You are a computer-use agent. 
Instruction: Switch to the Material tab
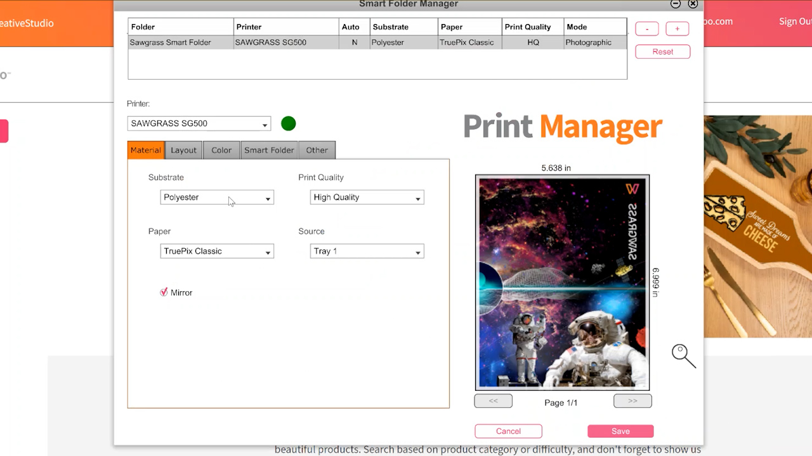[x=145, y=150]
